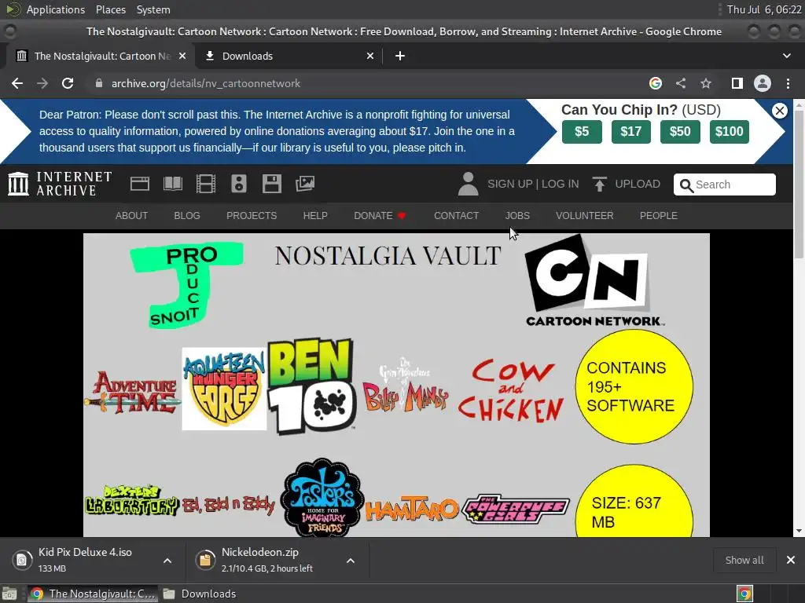805x603 pixels.
Task: Open the HELP nav link
Action: pos(315,216)
